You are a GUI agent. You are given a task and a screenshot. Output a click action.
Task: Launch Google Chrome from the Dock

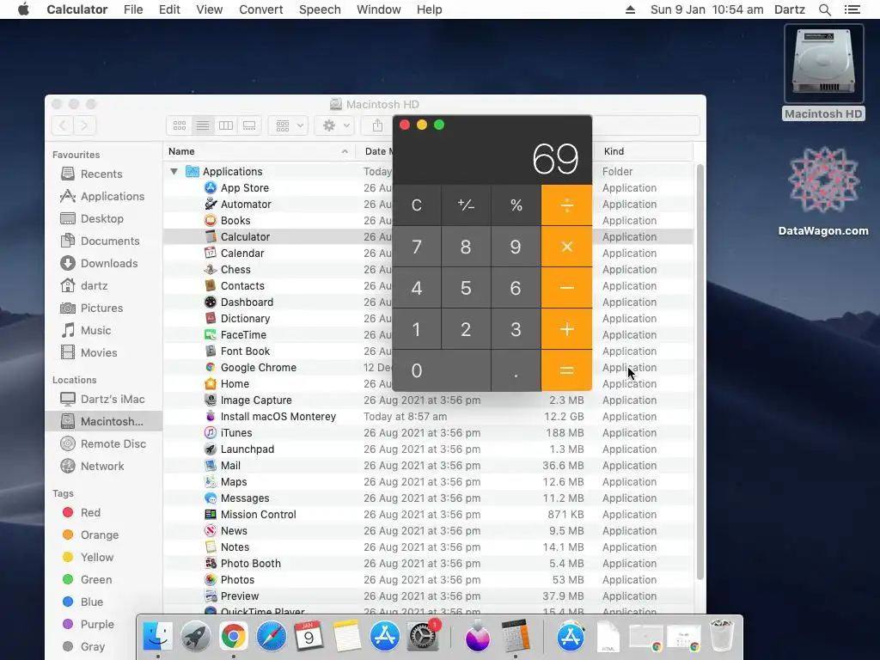coord(234,637)
